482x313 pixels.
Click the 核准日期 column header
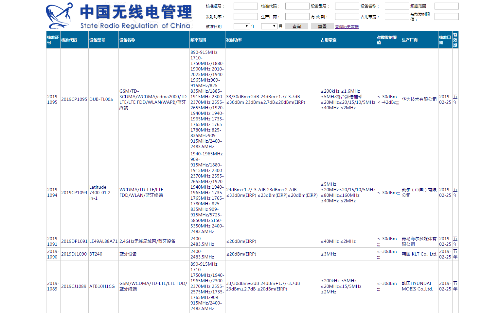tap(445, 40)
